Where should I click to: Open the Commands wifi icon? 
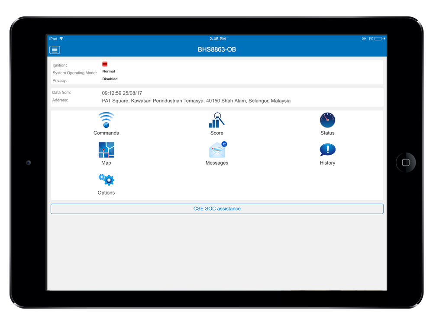pyautogui.click(x=106, y=120)
